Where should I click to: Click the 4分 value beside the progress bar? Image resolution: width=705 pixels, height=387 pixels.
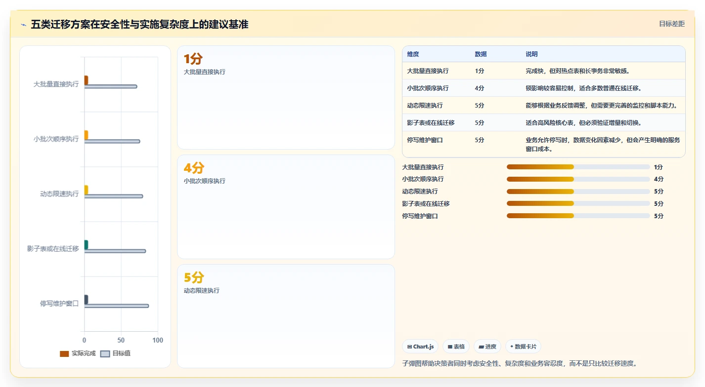(x=659, y=179)
